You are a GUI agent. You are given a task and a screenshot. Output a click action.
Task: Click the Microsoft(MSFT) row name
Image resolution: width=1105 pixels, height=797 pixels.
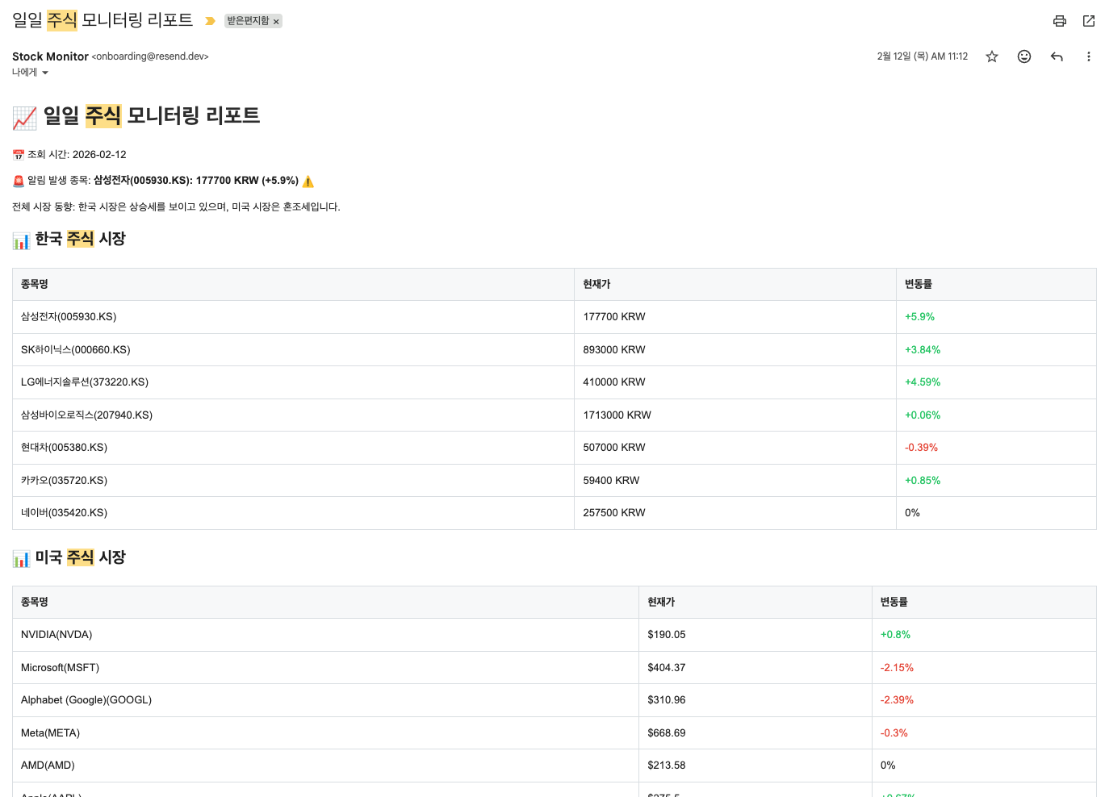click(60, 668)
